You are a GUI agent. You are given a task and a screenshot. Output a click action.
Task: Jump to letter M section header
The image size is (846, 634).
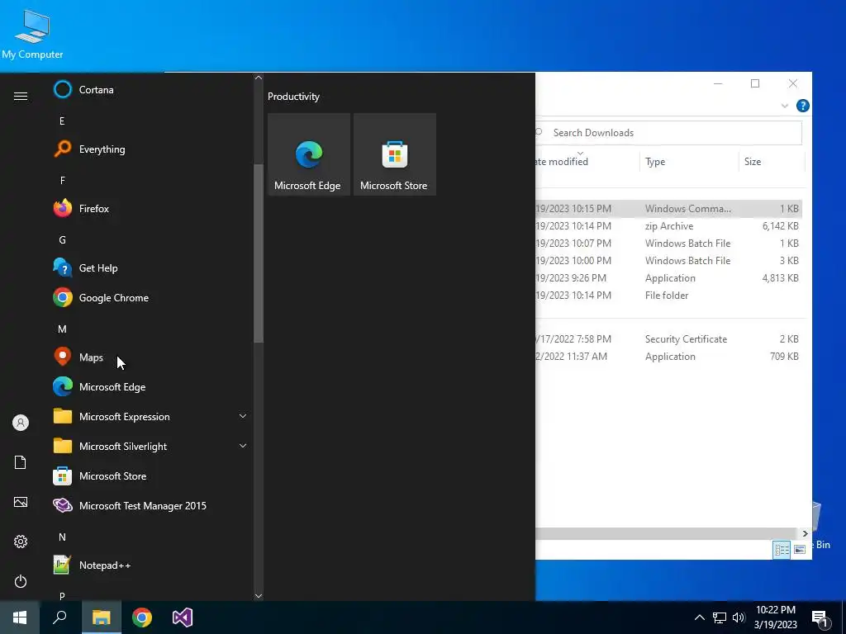tap(62, 329)
